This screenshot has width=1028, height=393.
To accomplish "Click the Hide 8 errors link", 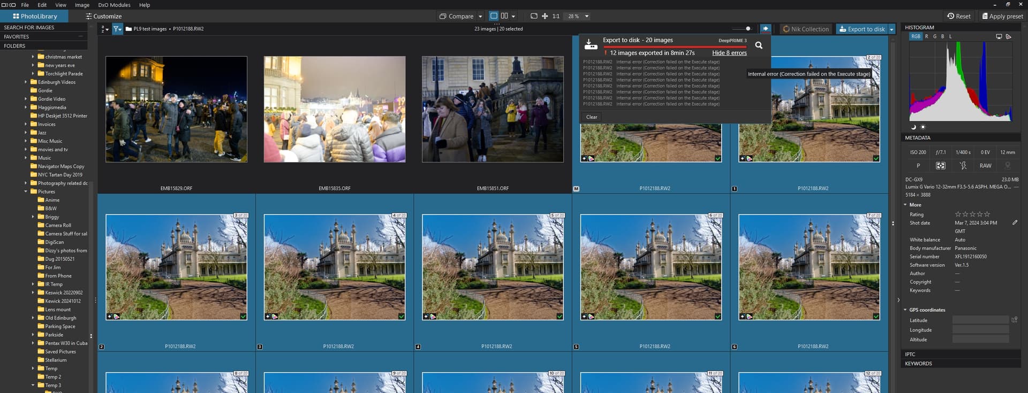I will coord(729,53).
